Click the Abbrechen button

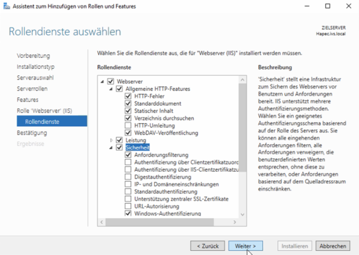pyautogui.click(x=333, y=246)
